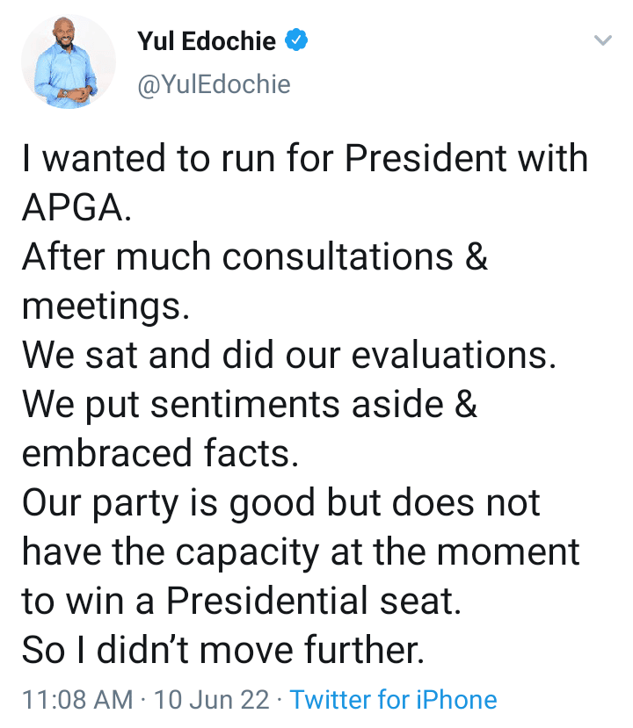
Task: Visit the @YulEdochie handle
Action: tap(214, 84)
